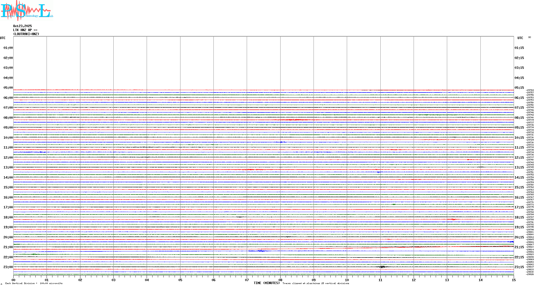Image resolution: width=535 pixels, height=287 pixels.
Task: Select minute marker 00 on bottom axis
Action: pos(14,280)
